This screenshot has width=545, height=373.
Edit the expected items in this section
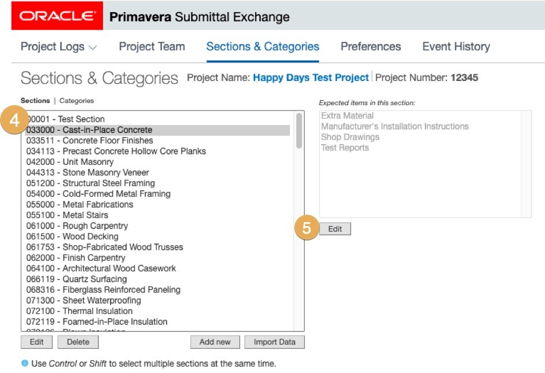(335, 229)
